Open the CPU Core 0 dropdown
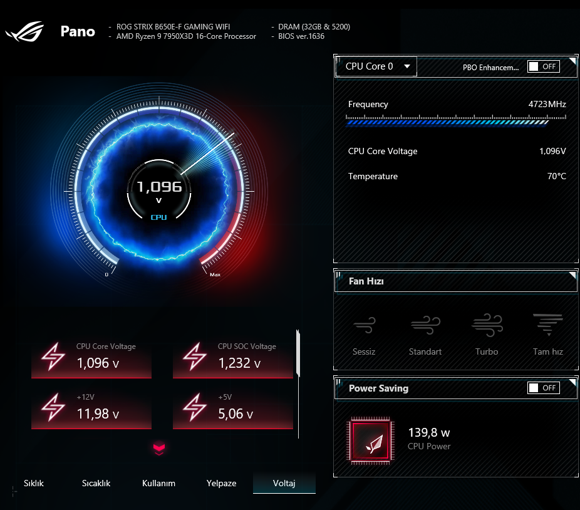 pos(376,66)
